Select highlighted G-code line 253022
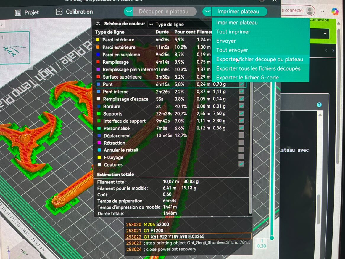Screen dimensions: 345x259 (x=188, y=236)
